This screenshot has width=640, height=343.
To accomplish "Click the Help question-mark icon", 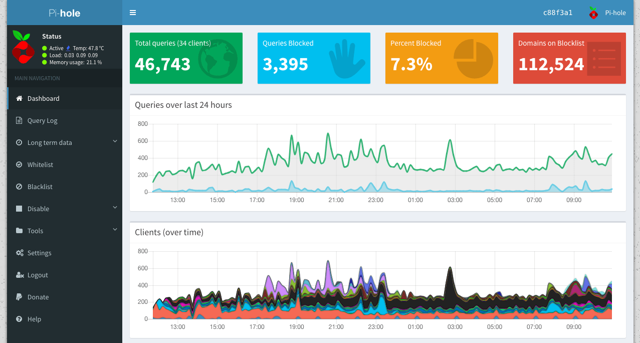I will pyautogui.click(x=19, y=319).
